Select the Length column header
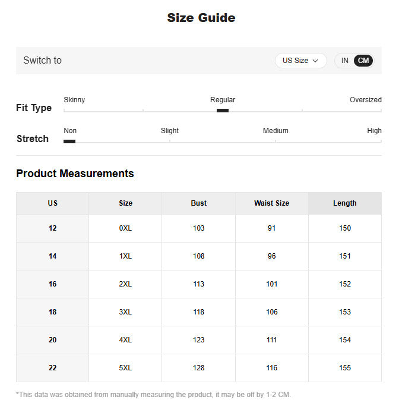The width and height of the screenshot is (399, 406). point(345,203)
